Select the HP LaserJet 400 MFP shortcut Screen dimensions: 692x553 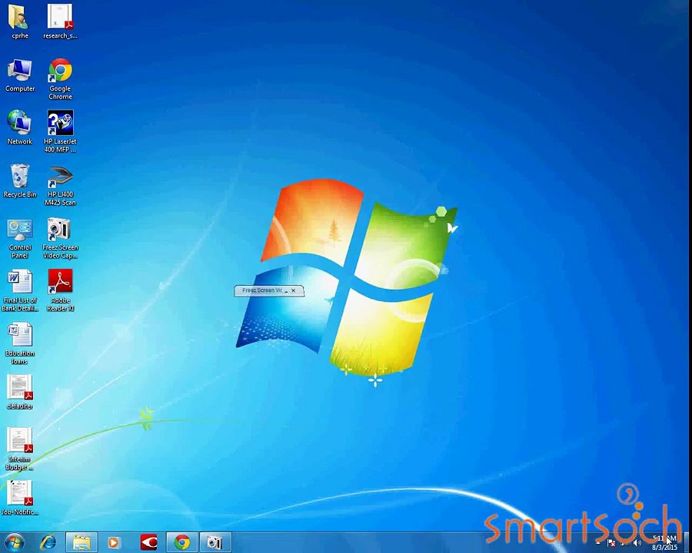pyautogui.click(x=60, y=131)
